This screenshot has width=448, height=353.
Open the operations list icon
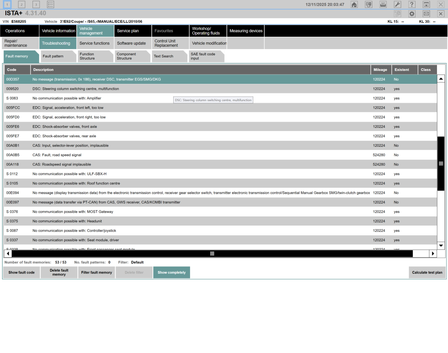(x=51, y=5)
